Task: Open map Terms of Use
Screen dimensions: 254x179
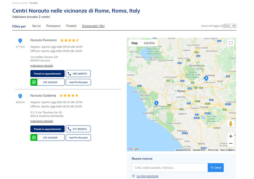Action: (x=213, y=150)
